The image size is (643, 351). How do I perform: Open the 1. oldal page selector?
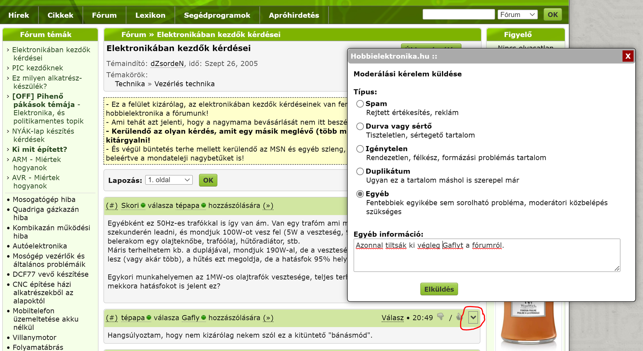169,180
